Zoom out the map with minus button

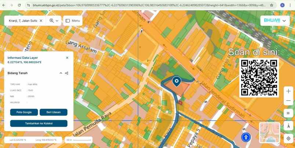pyautogui.click(x=288, y=101)
